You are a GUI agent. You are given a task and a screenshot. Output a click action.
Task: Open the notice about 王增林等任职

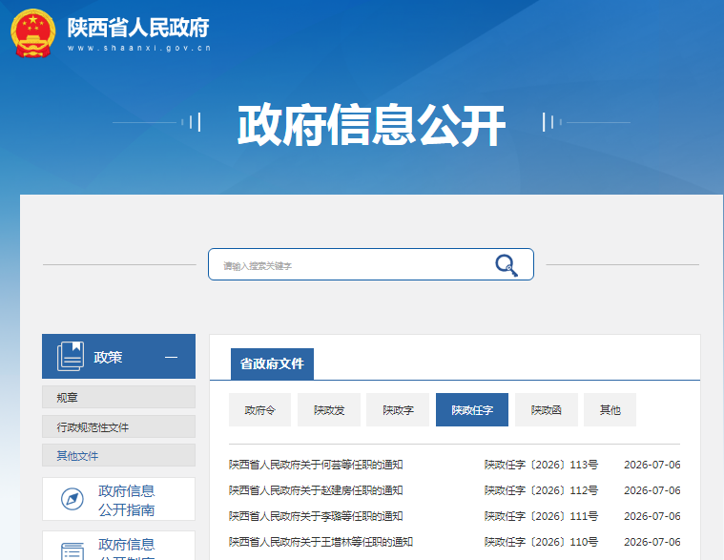point(321,542)
